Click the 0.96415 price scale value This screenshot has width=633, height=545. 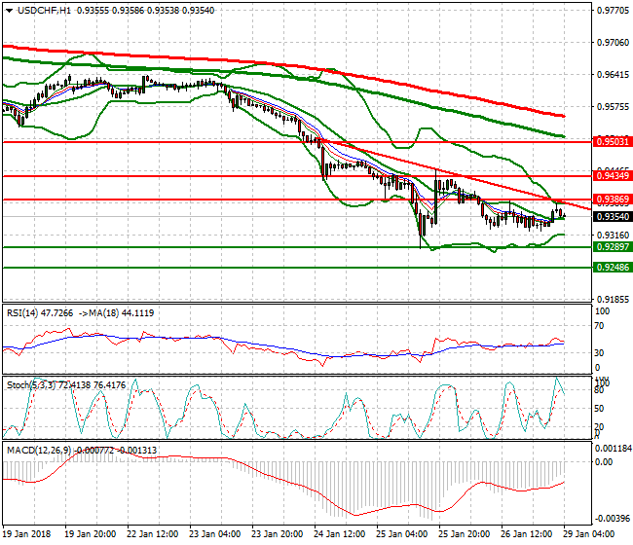pos(613,75)
